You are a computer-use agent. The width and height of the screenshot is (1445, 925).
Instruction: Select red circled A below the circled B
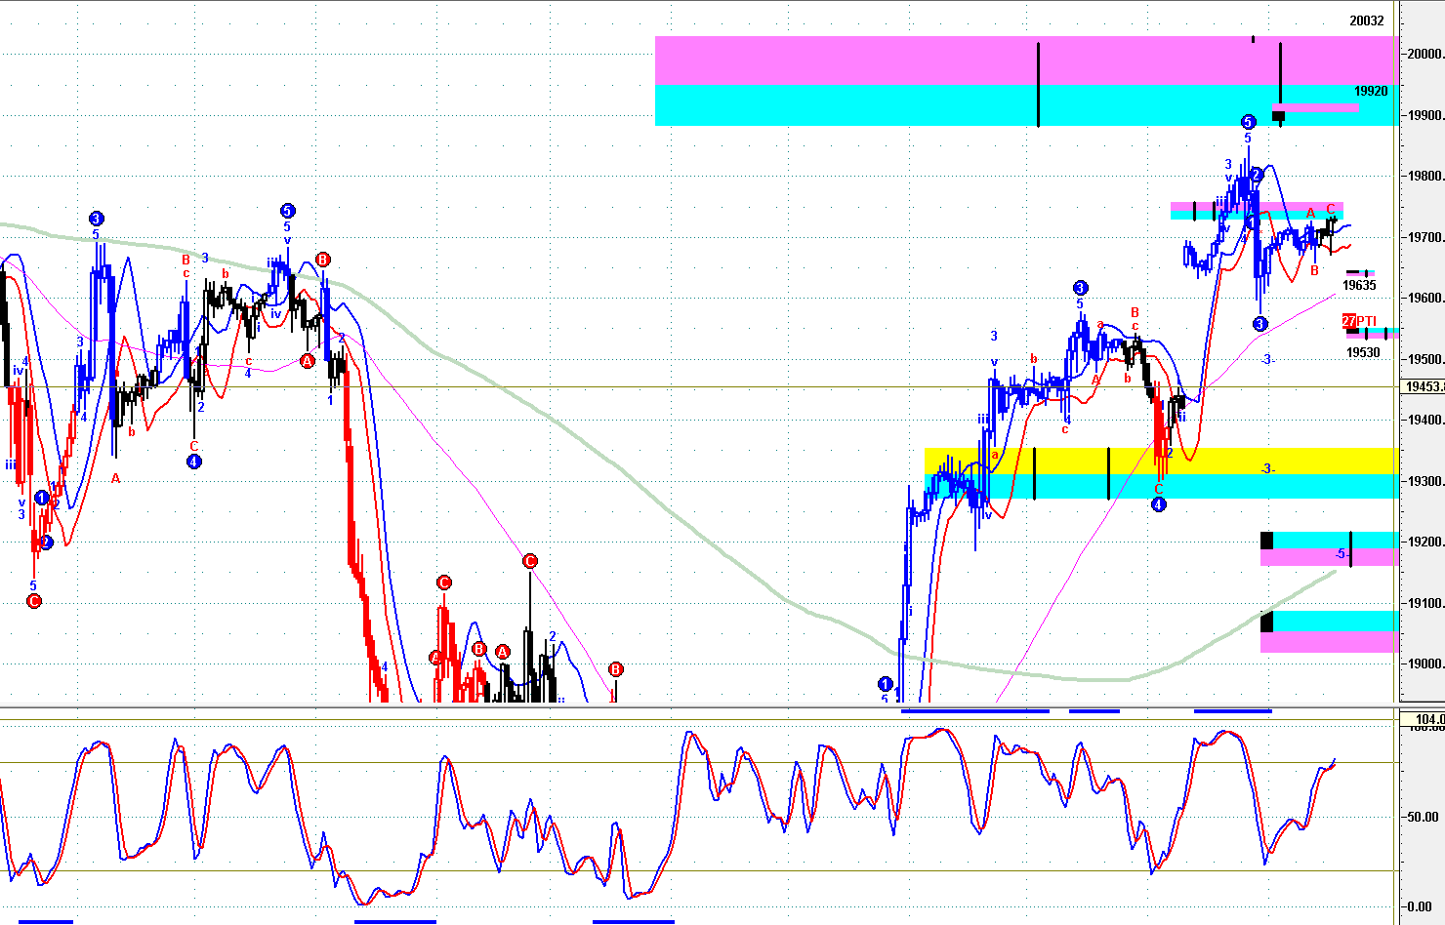pyautogui.click(x=307, y=361)
